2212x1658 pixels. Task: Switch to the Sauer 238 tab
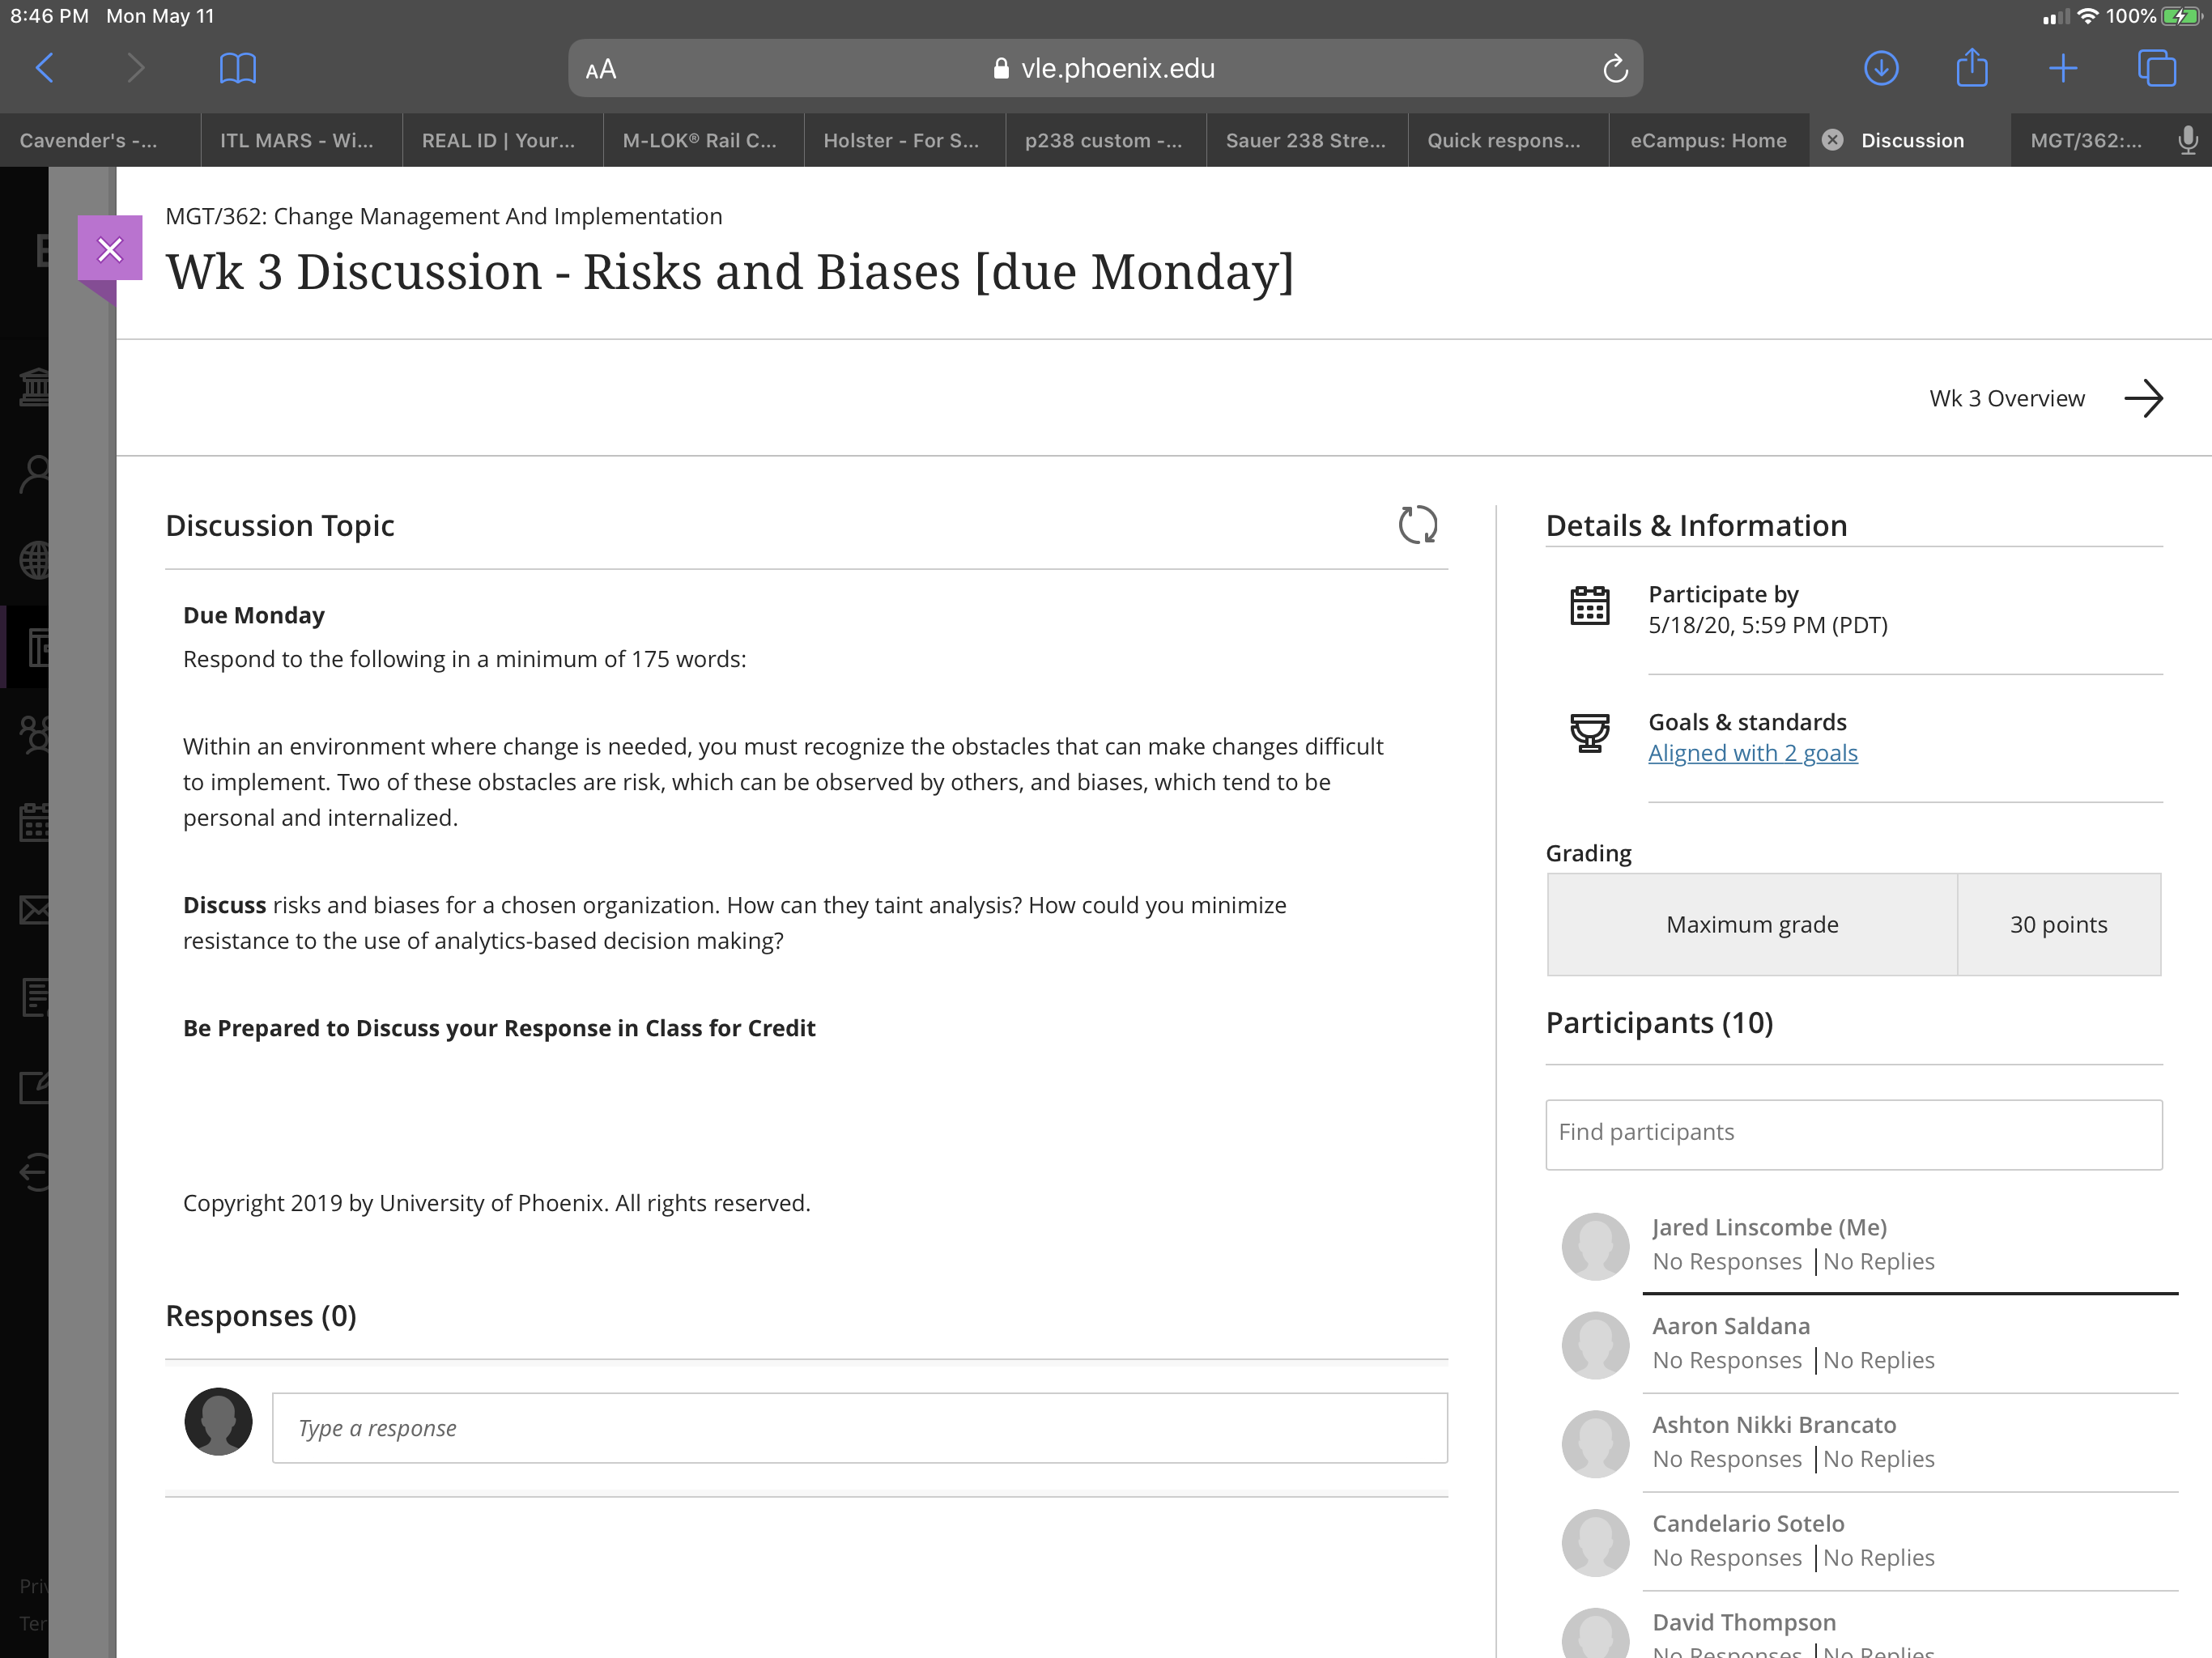pos(1306,140)
